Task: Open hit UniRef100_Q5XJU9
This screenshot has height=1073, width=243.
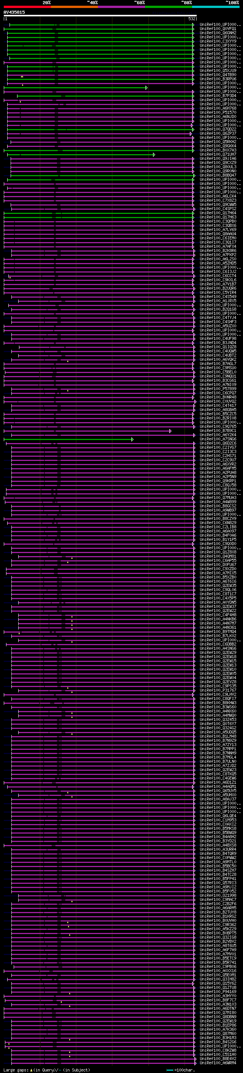Action: (x=218, y=71)
